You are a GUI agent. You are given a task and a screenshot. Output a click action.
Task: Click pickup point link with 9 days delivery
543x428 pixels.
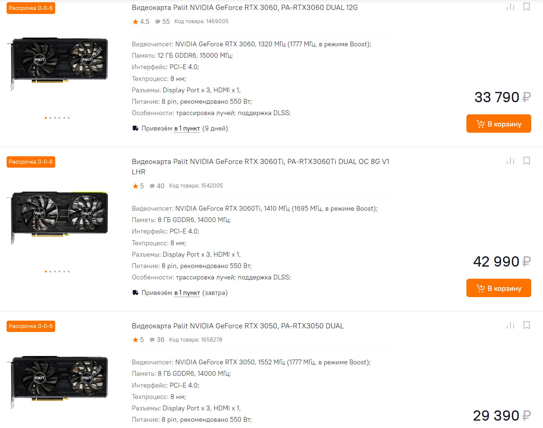tap(187, 129)
